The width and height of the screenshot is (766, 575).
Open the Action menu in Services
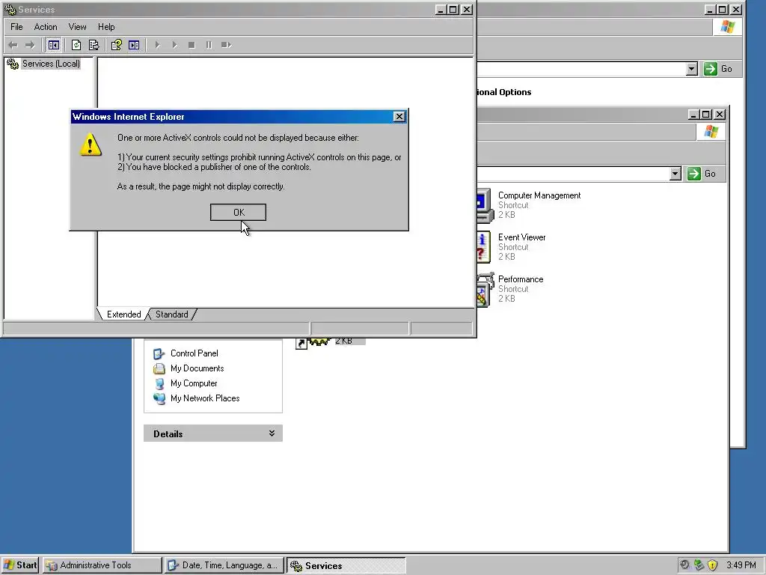pyautogui.click(x=46, y=27)
